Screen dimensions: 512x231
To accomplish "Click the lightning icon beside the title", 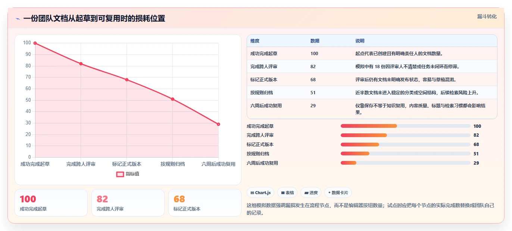I will coord(18,19).
